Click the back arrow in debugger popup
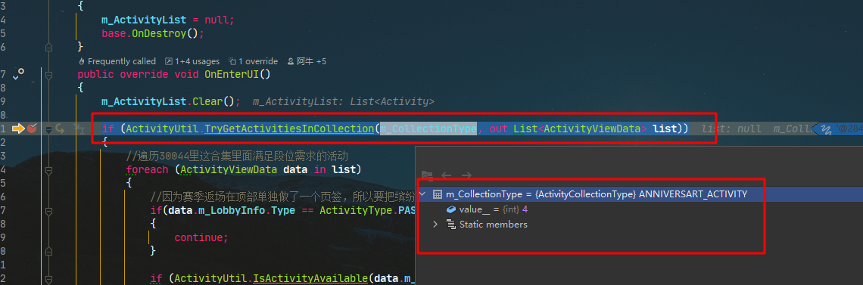The height and width of the screenshot is (285, 863). click(447, 175)
